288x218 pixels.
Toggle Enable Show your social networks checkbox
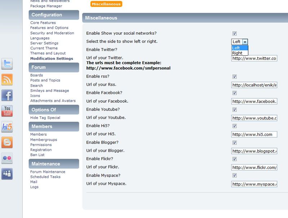coord(235,33)
